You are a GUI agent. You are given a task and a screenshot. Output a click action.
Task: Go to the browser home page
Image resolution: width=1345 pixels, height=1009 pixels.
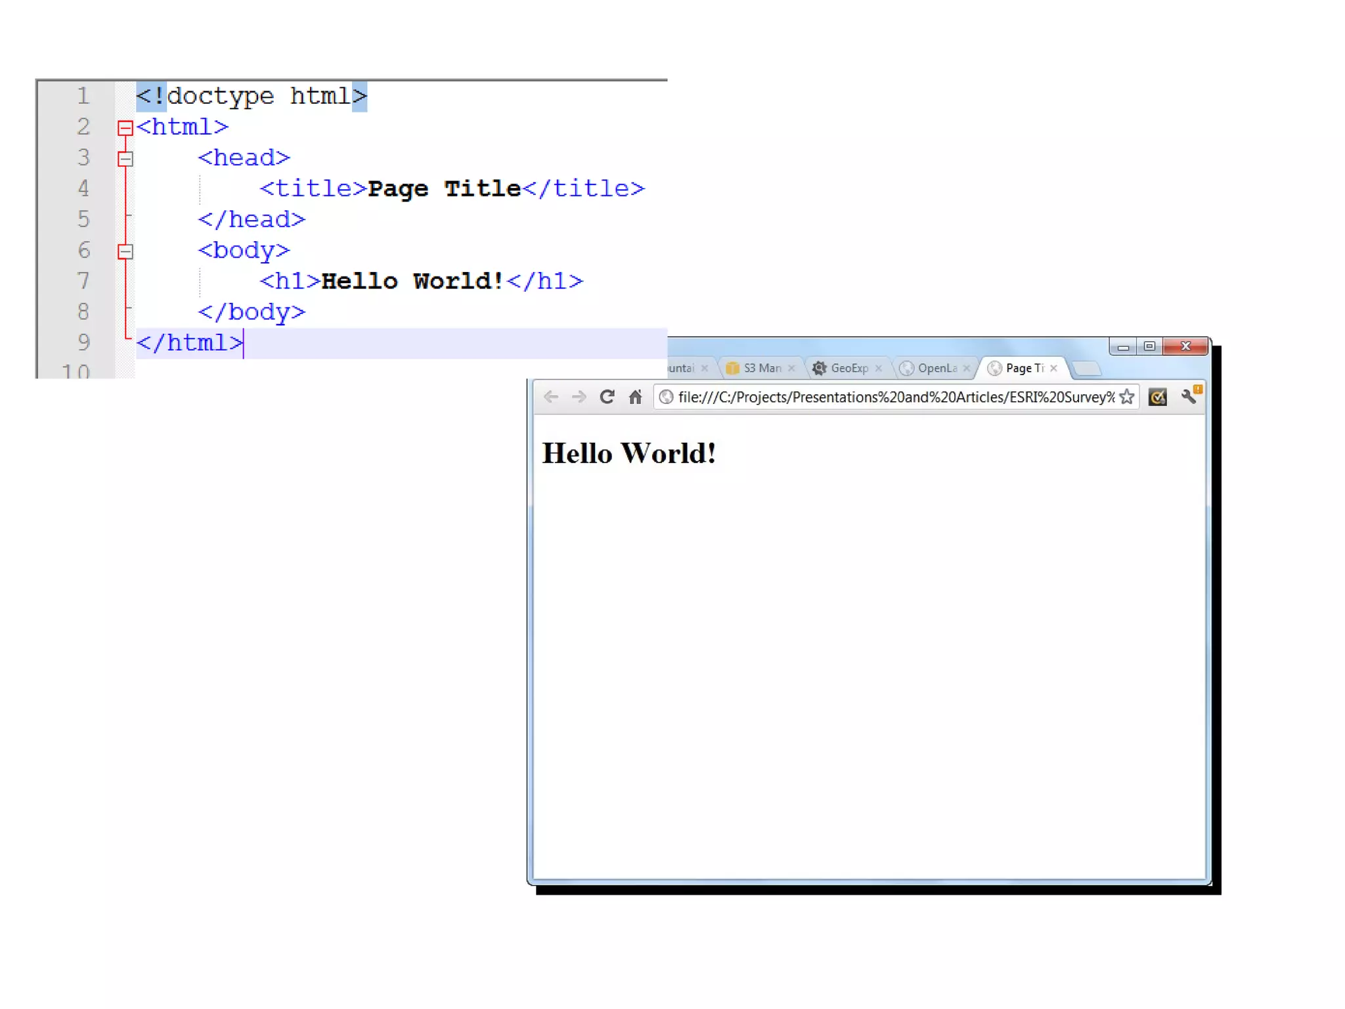(635, 397)
